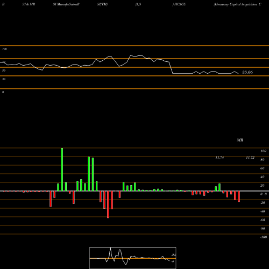
Task: Click the '(5,5' parameter text in header
Action: tap(138, 4)
